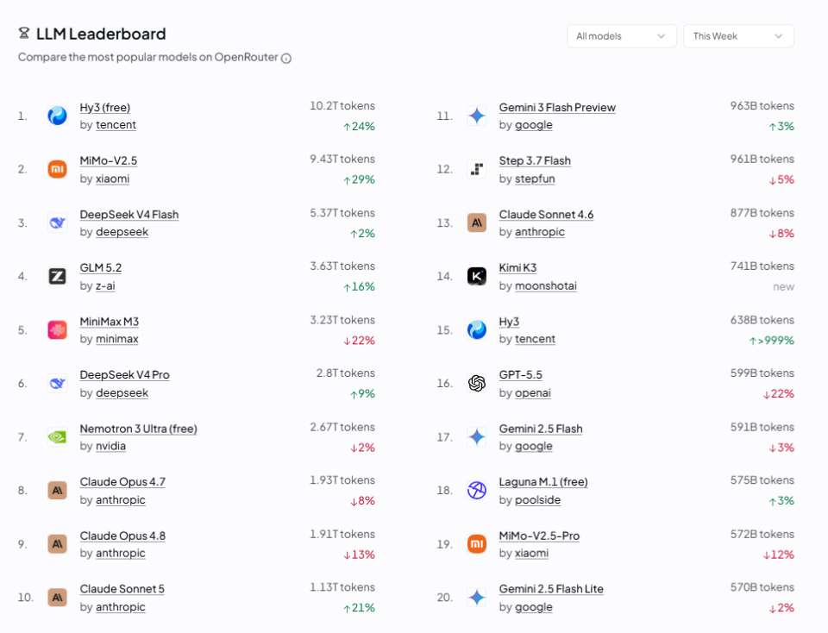Open the MiMo-V2.5-Pro model link
The image size is (828, 633).
539,536
